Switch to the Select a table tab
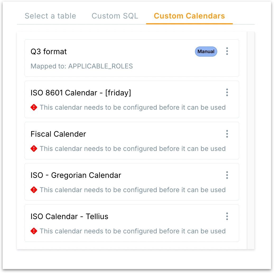The image size is (274, 273). coord(50,16)
